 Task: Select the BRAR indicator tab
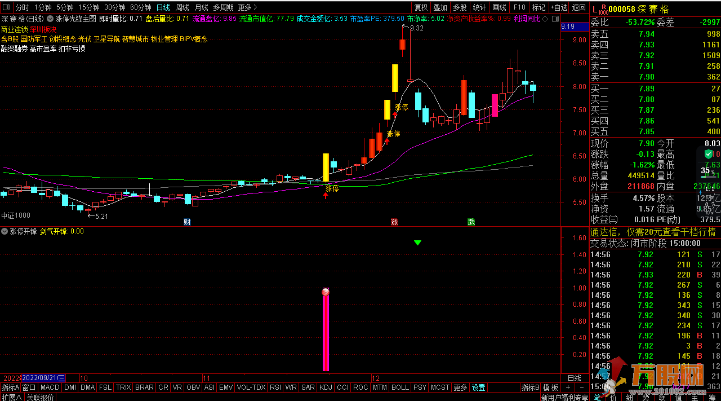[145, 387]
